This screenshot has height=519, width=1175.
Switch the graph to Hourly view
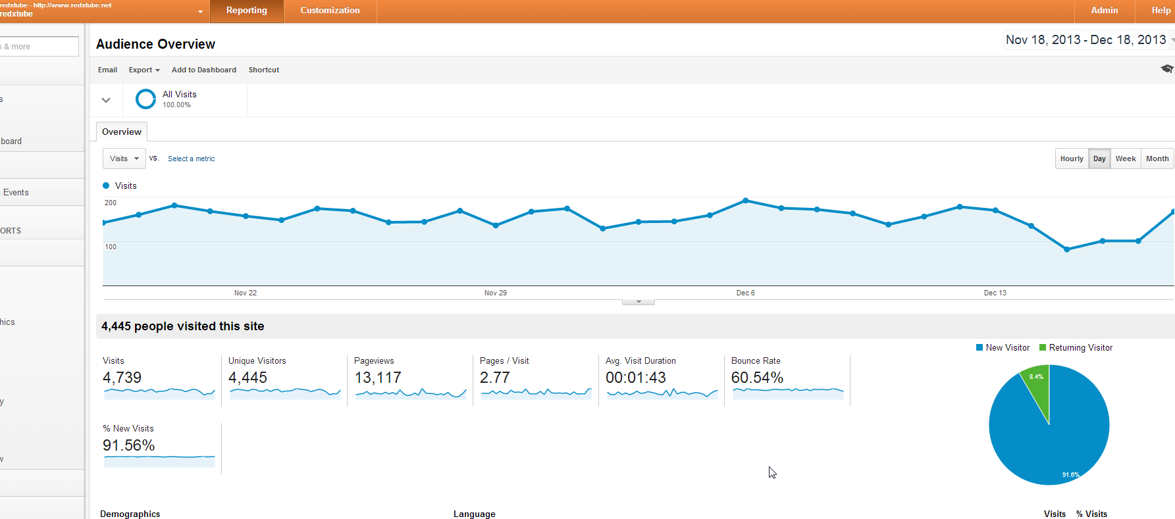(x=1071, y=159)
